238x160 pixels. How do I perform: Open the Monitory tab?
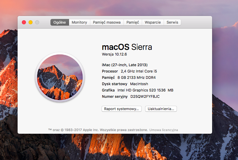click(x=79, y=22)
